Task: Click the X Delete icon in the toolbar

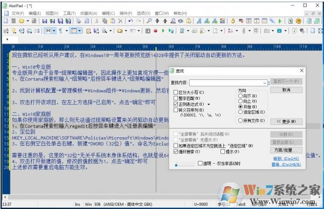Action: tap(120, 21)
